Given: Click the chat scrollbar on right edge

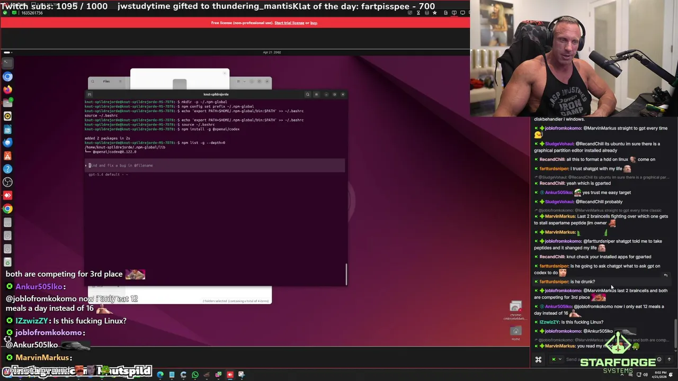Looking at the screenshot, I should click(675, 333).
